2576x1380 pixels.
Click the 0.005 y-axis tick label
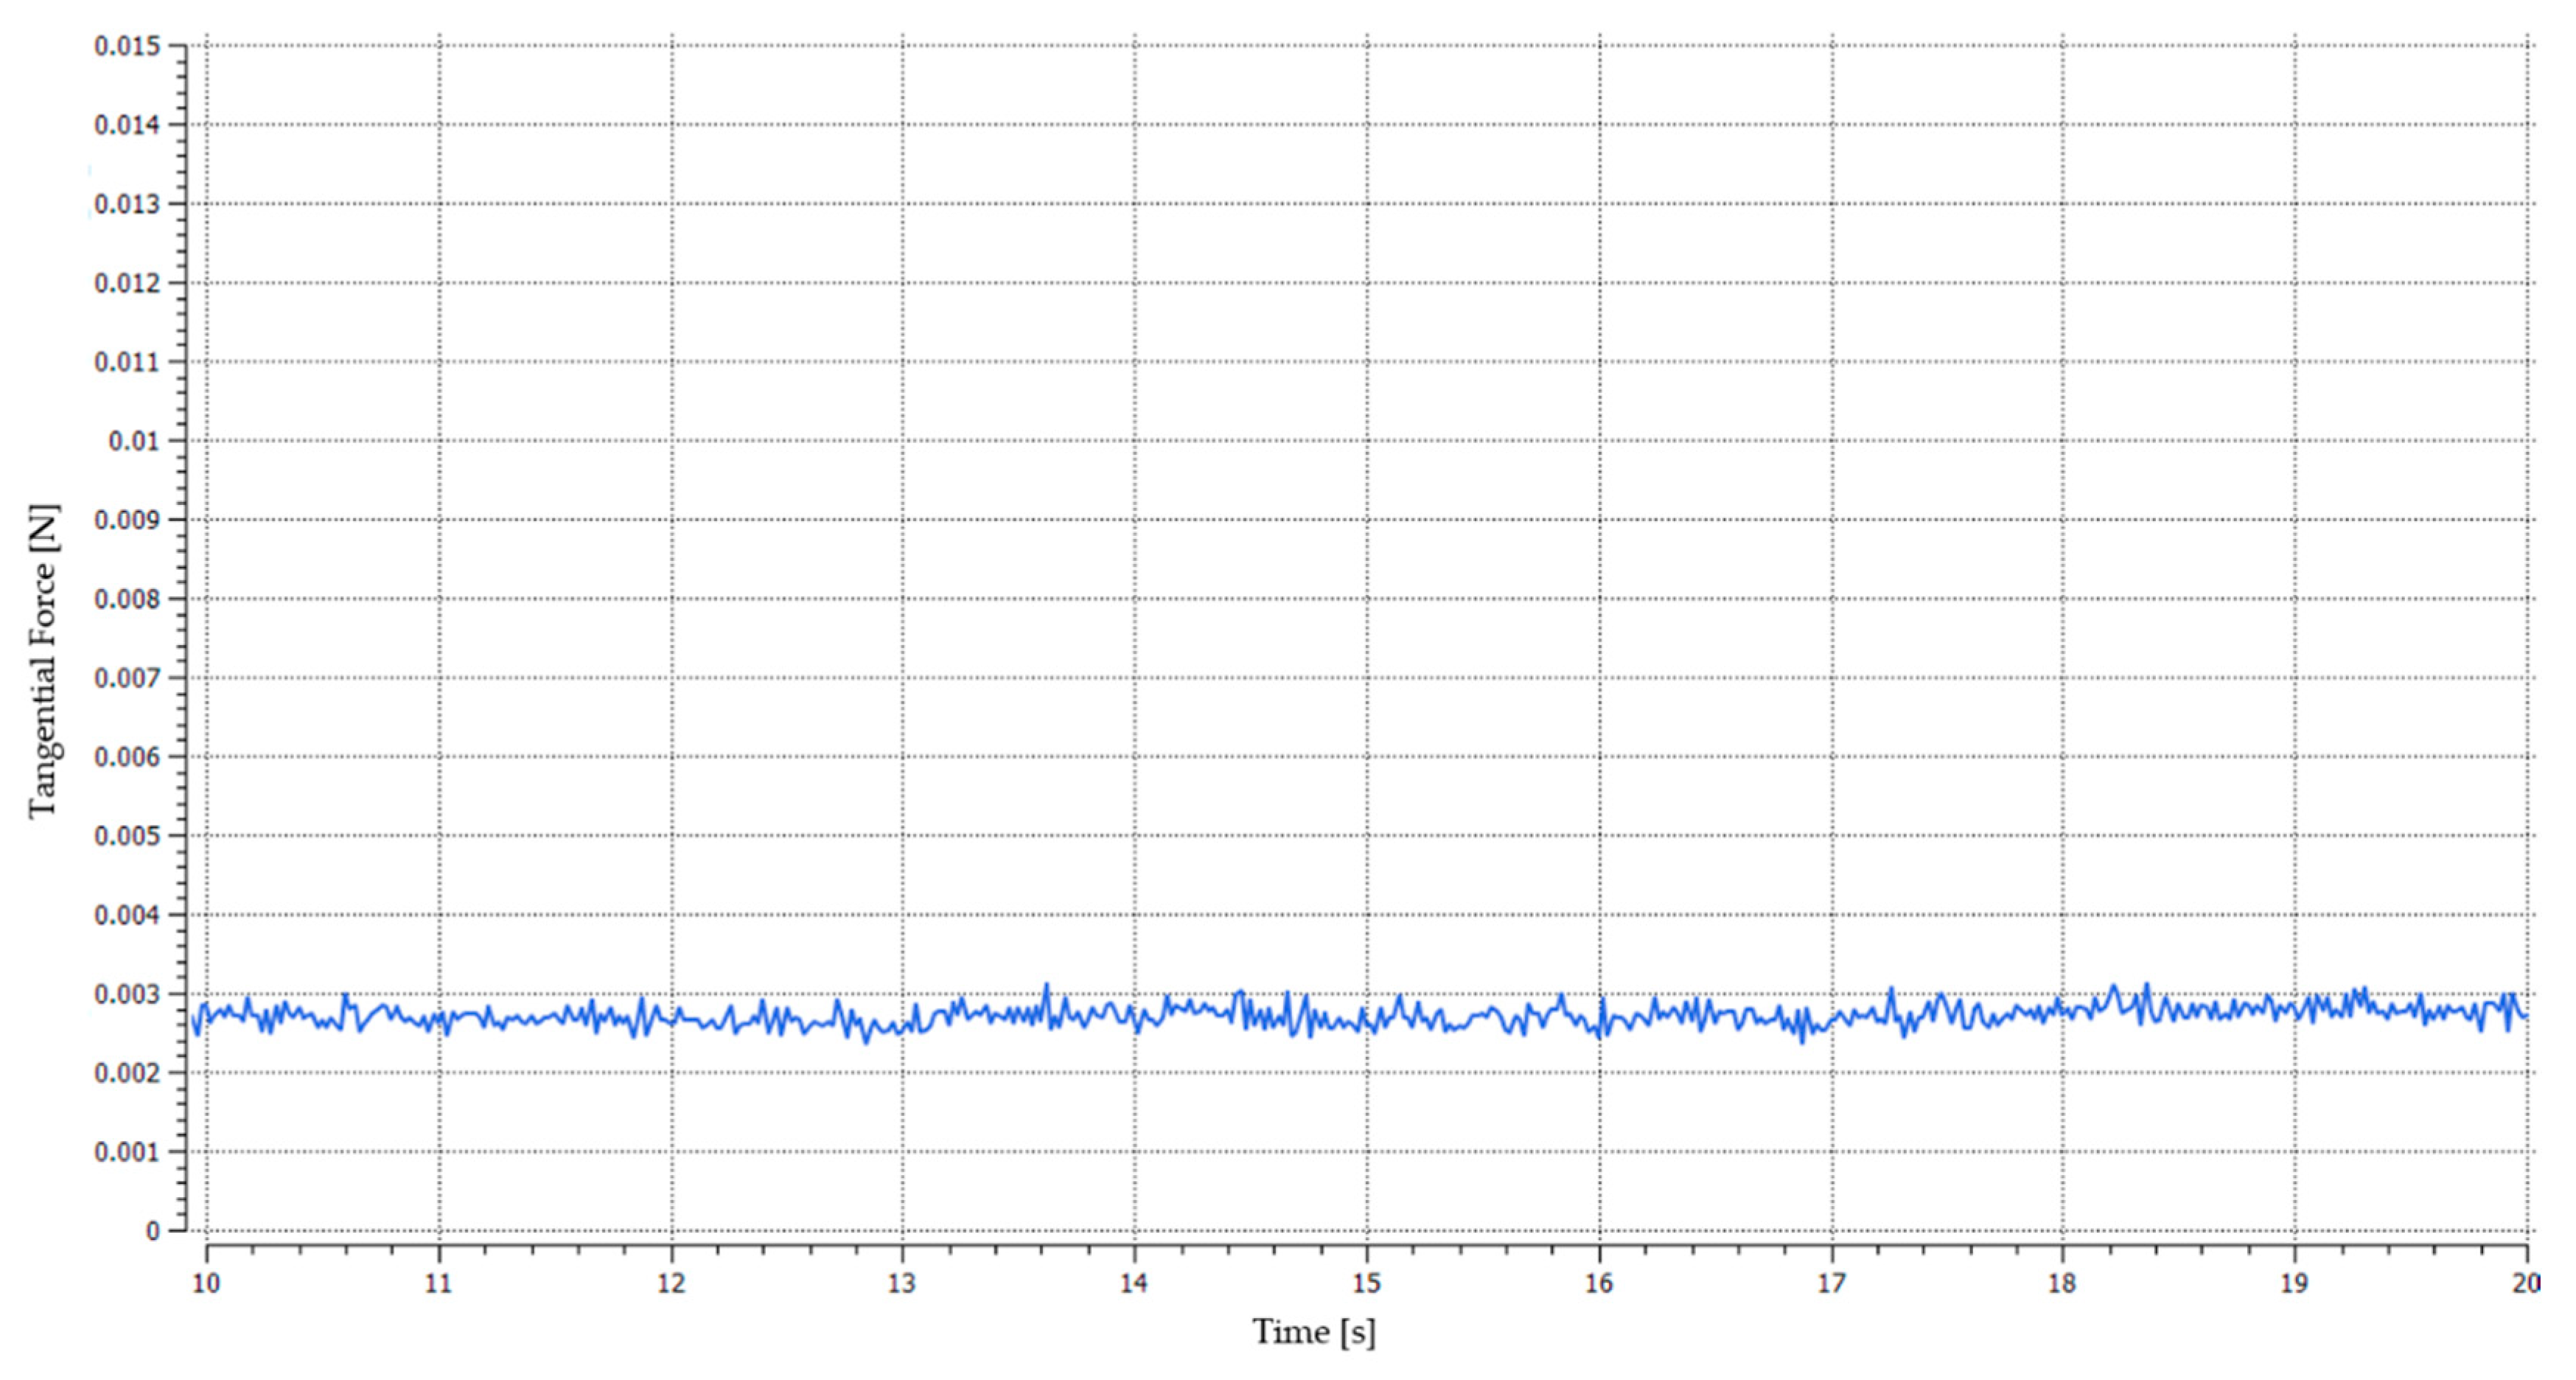126,836
